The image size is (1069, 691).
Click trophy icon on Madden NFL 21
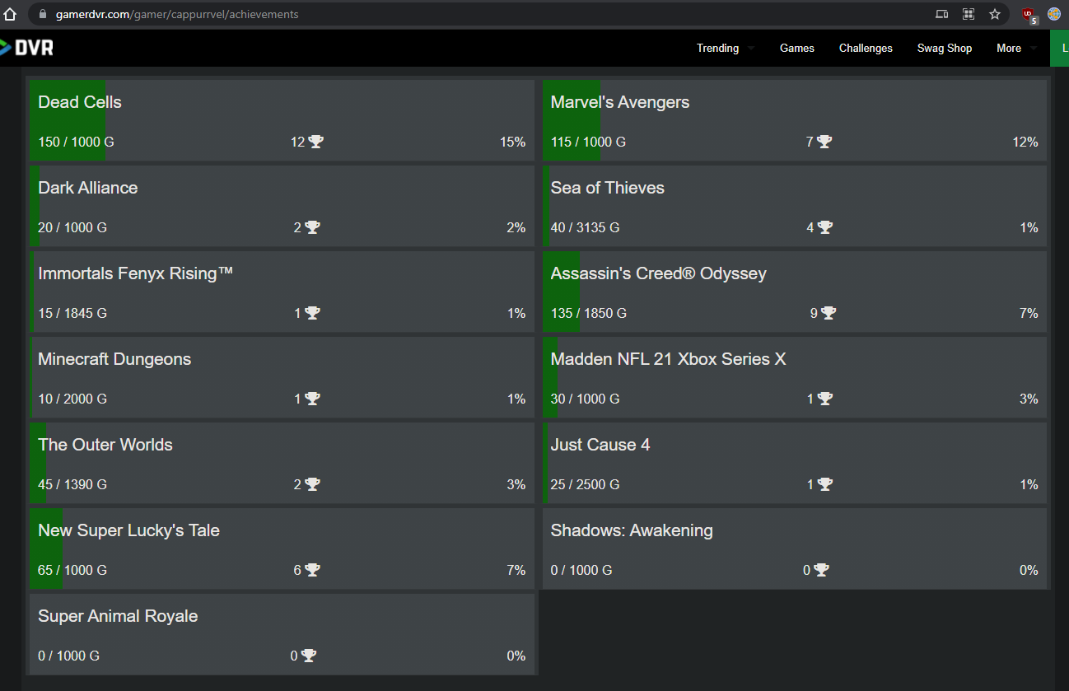tap(824, 399)
